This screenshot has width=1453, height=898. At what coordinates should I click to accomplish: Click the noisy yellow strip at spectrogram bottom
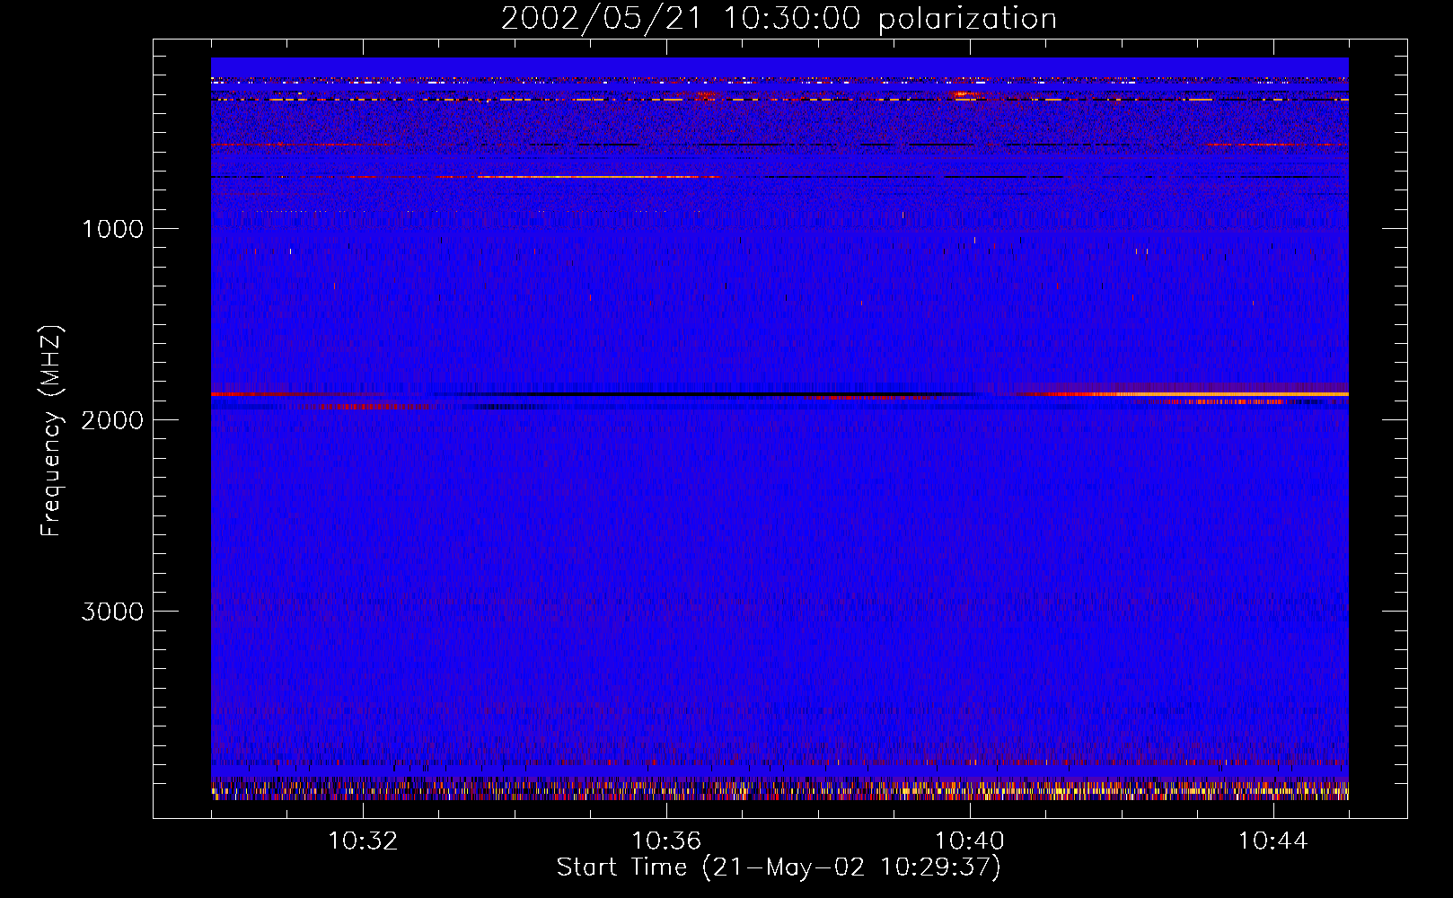pos(779,789)
